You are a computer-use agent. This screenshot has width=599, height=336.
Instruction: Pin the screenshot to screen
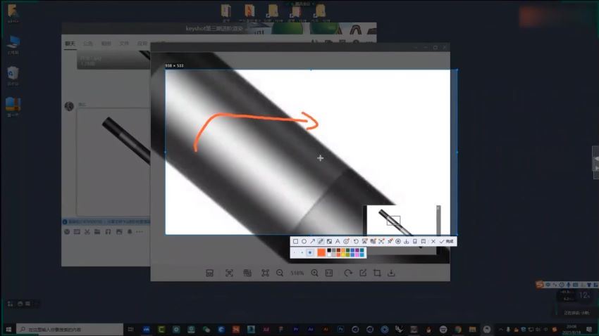(x=390, y=241)
